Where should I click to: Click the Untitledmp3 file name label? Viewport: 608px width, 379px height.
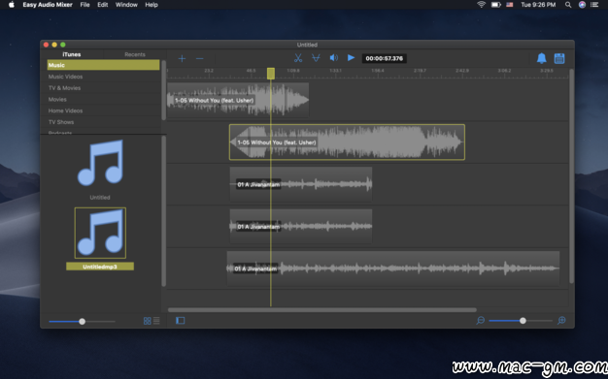pyautogui.click(x=100, y=267)
